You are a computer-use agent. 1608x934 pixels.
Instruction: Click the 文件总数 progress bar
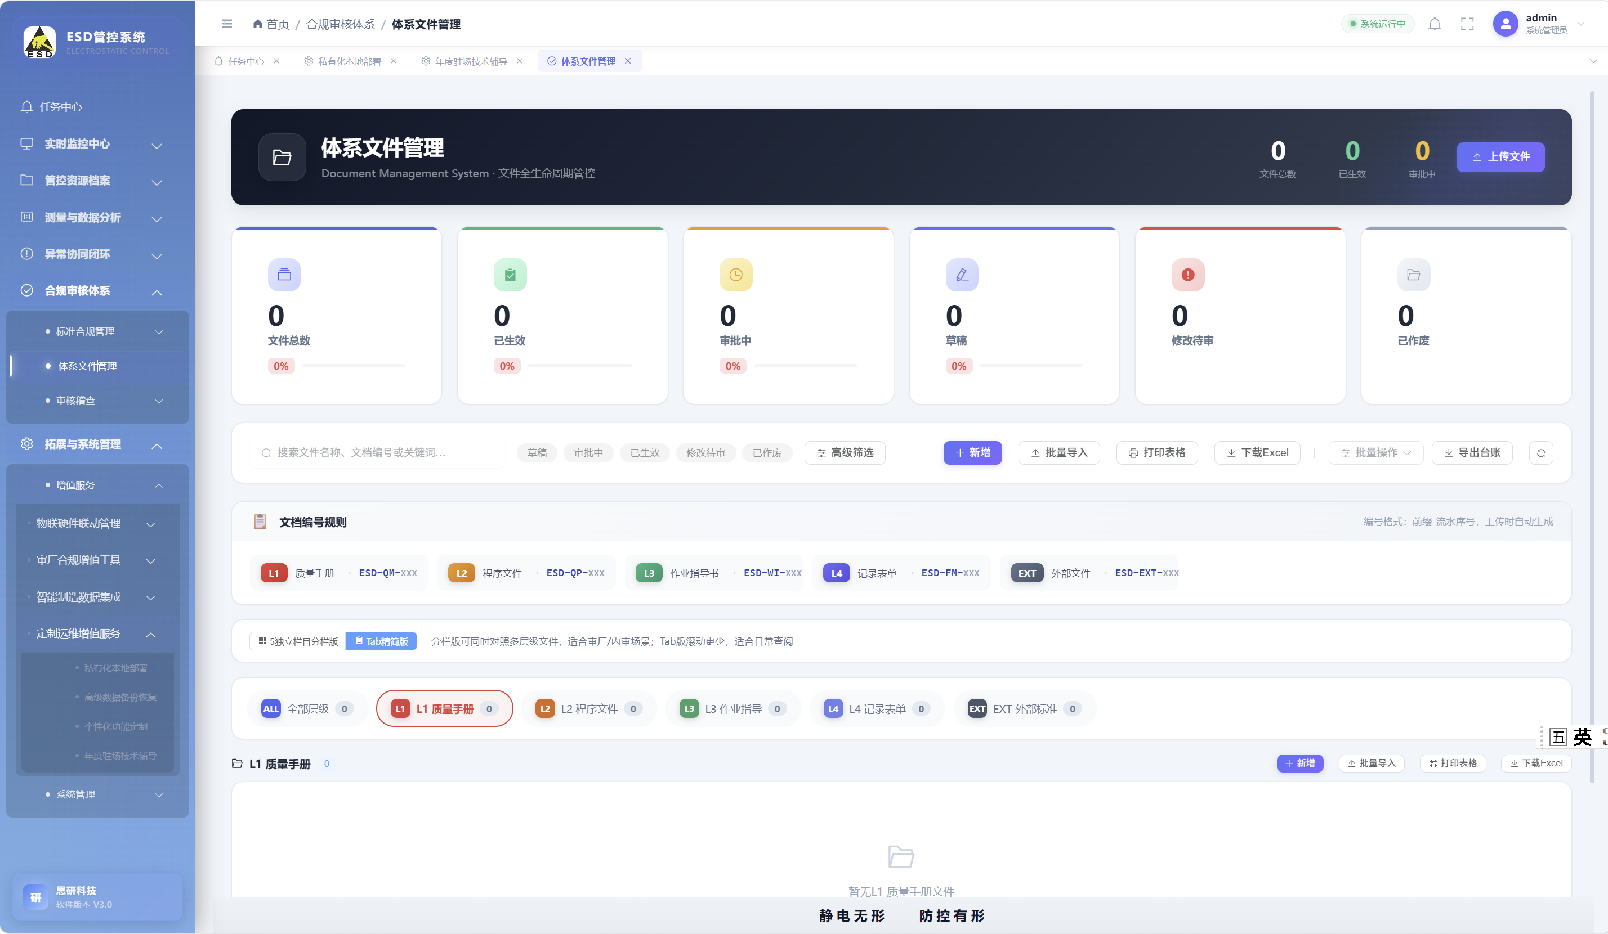tap(354, 366)
